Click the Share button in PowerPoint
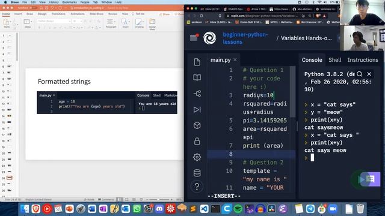 click(x=164, y=14)
